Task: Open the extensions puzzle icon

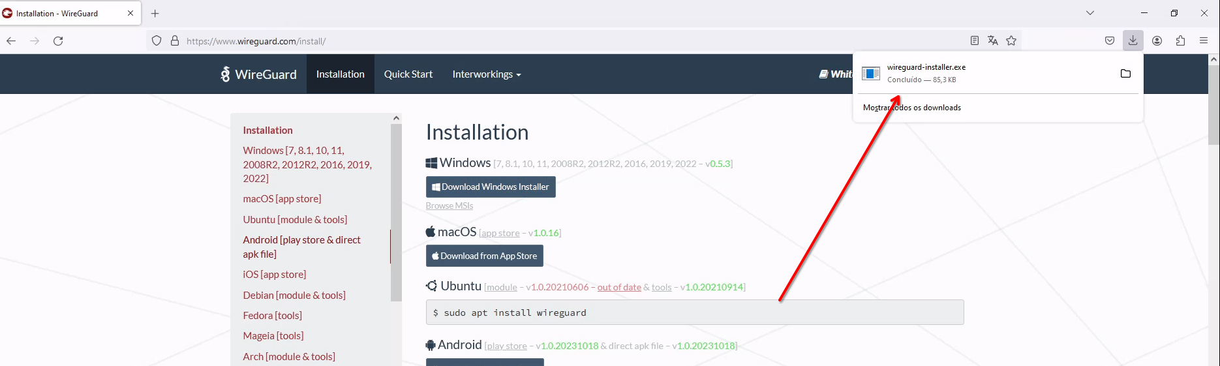Action: point(1180,40)
